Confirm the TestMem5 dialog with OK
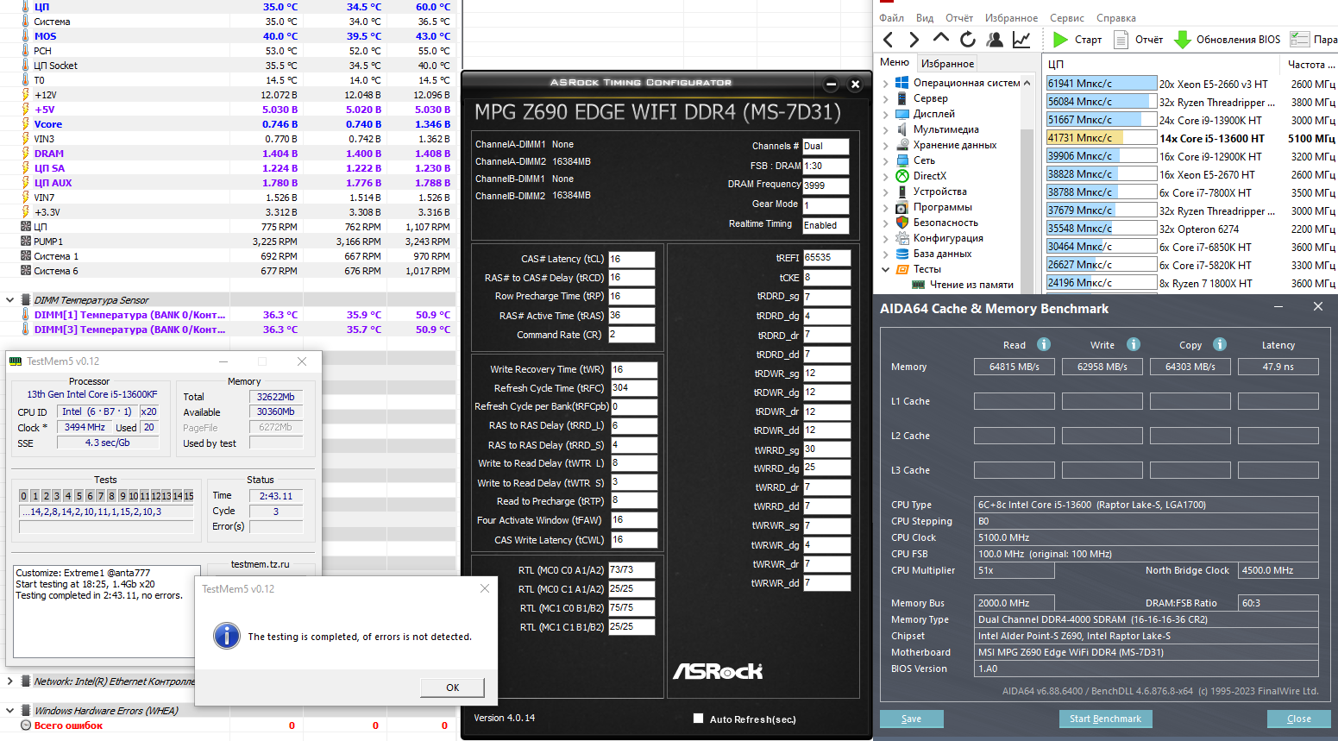 tap(452, 688)
